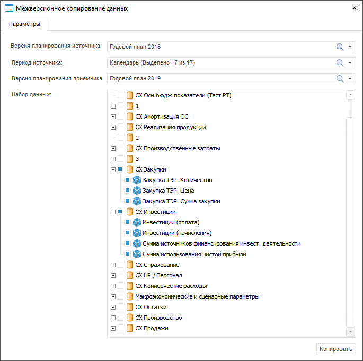Click the cube icon of Инвестиции (оплата)
This screenshot has height=361, width=363.
[x=136, y=222]
